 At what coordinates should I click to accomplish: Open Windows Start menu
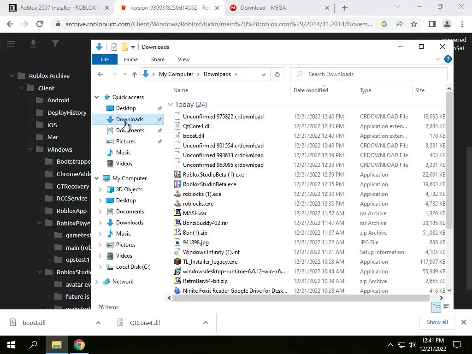pyautogui.click(x=11, y=345)
